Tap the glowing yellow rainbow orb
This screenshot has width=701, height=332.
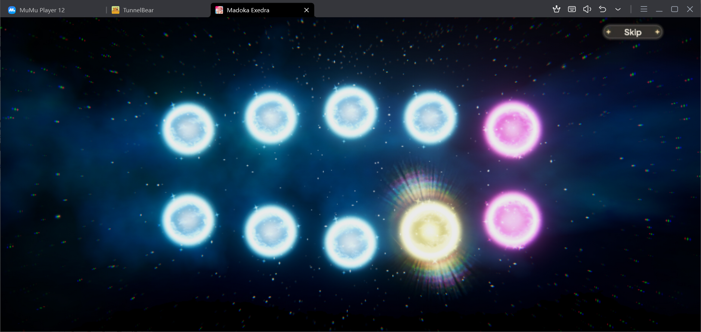tap(430, 231)
